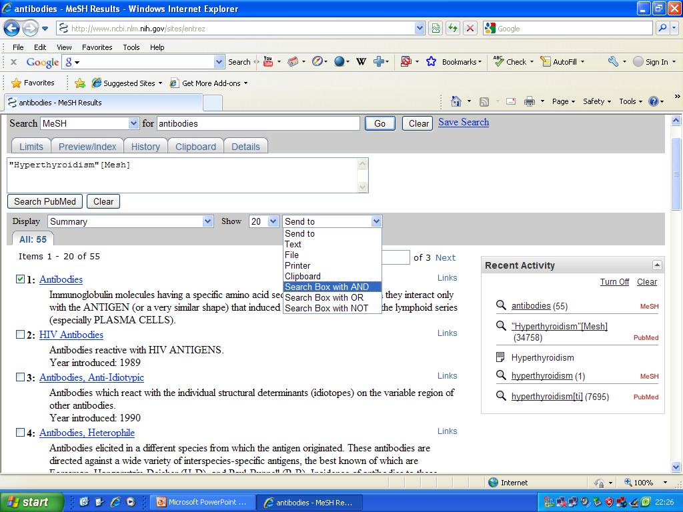Click the Wikipedia W icon in toolbar
The image size is (683, 512).
[361, 62]
